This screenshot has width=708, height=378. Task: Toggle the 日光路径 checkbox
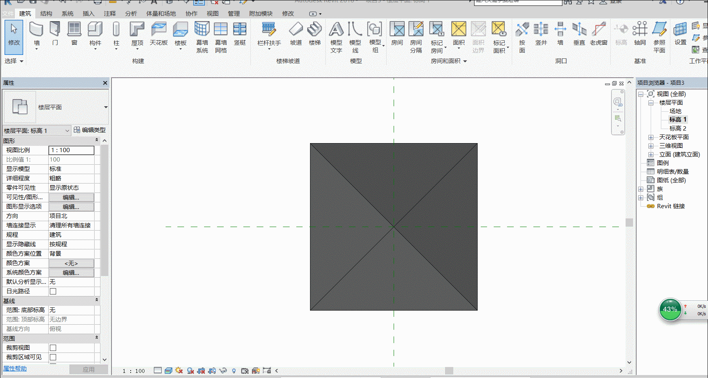tap(53, 291)
